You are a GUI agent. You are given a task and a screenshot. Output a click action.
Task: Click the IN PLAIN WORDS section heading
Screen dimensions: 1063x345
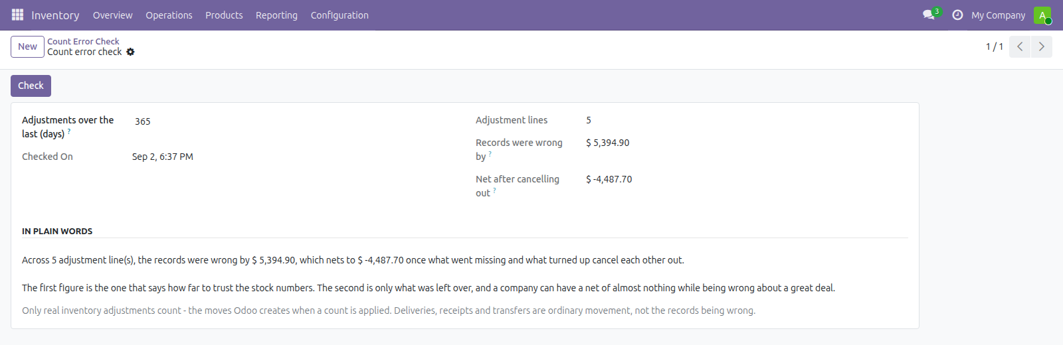point(57,231)
